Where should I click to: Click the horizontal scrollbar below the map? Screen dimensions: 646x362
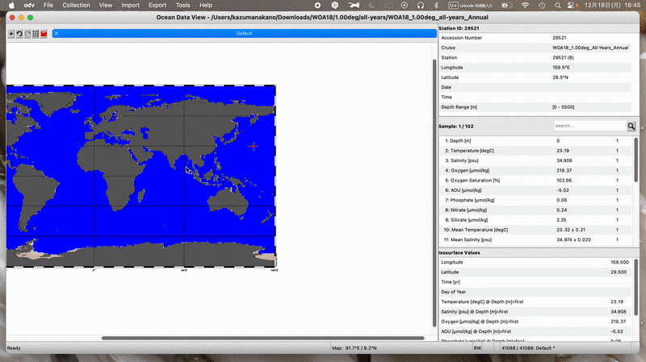click(263, 338)
